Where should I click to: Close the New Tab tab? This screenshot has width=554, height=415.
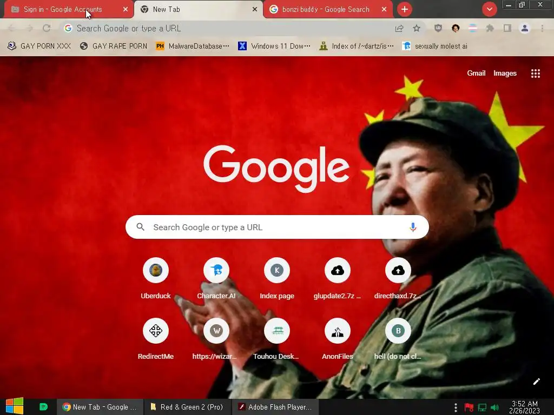click(x=255, y=10)
